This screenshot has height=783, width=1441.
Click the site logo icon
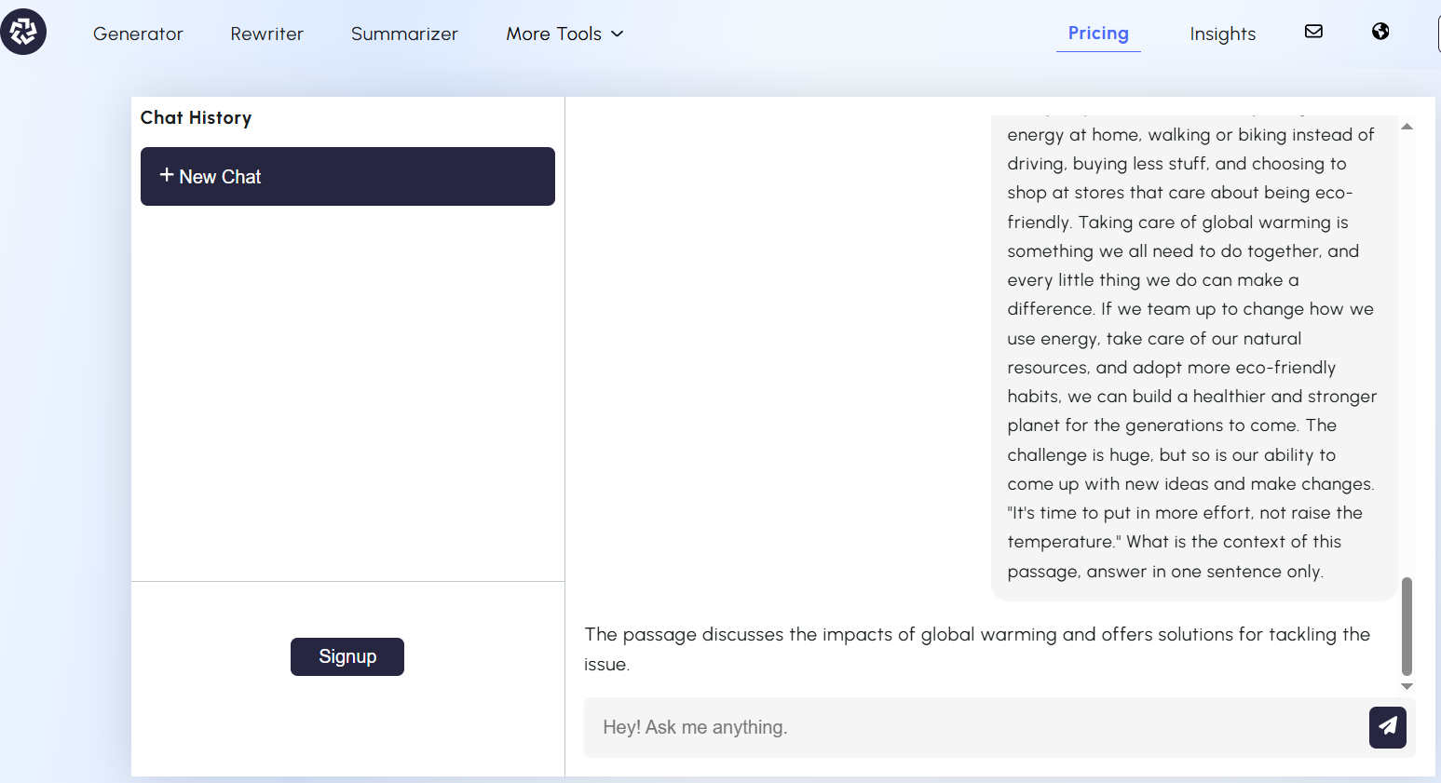pyautogui.click(x=23, y=32)
